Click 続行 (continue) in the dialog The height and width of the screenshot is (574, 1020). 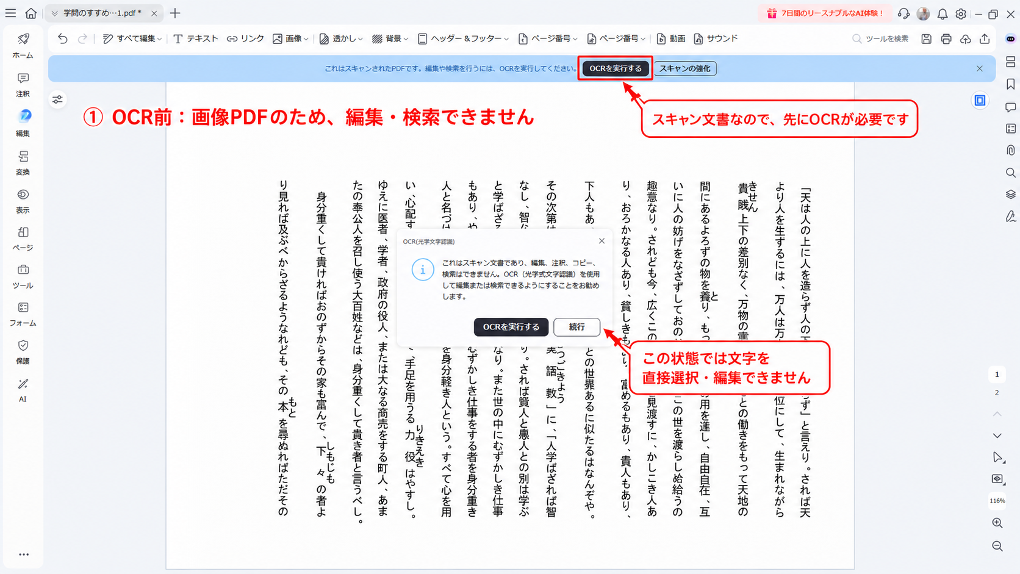(576, 327)
